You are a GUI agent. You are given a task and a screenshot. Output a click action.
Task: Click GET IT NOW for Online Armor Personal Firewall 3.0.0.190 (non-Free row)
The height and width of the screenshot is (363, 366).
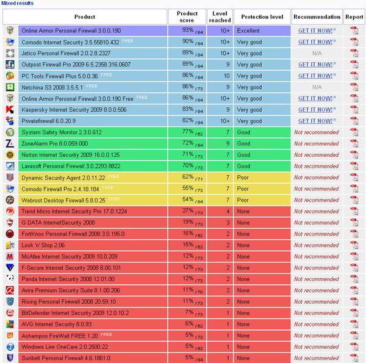[317, 31]
